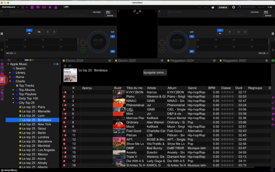Click the rekordbox logo at bottom left
The height and width of the screenshot is (172, 275).
tap(9, 170)
